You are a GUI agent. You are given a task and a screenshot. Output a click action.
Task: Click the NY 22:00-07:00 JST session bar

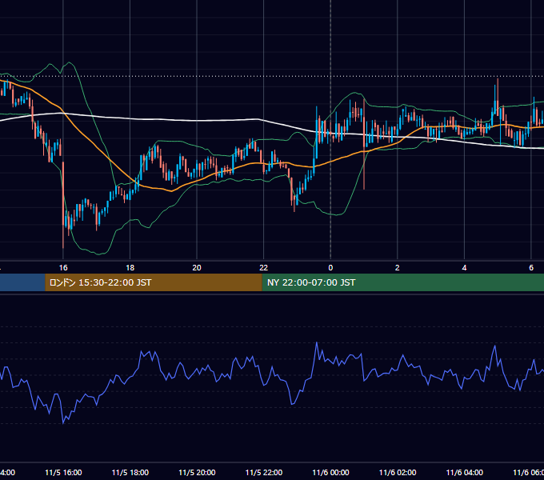[402, 282]
